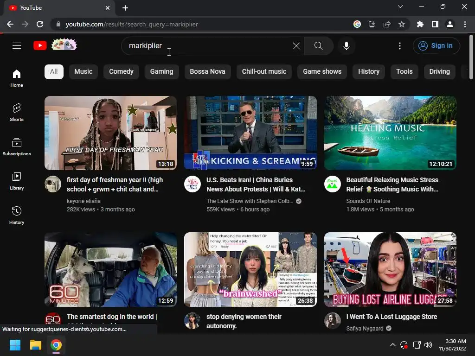The width and height of the screenshot is (475, 356).
Task: Select the Music filter chip
Action: (83, 72)
